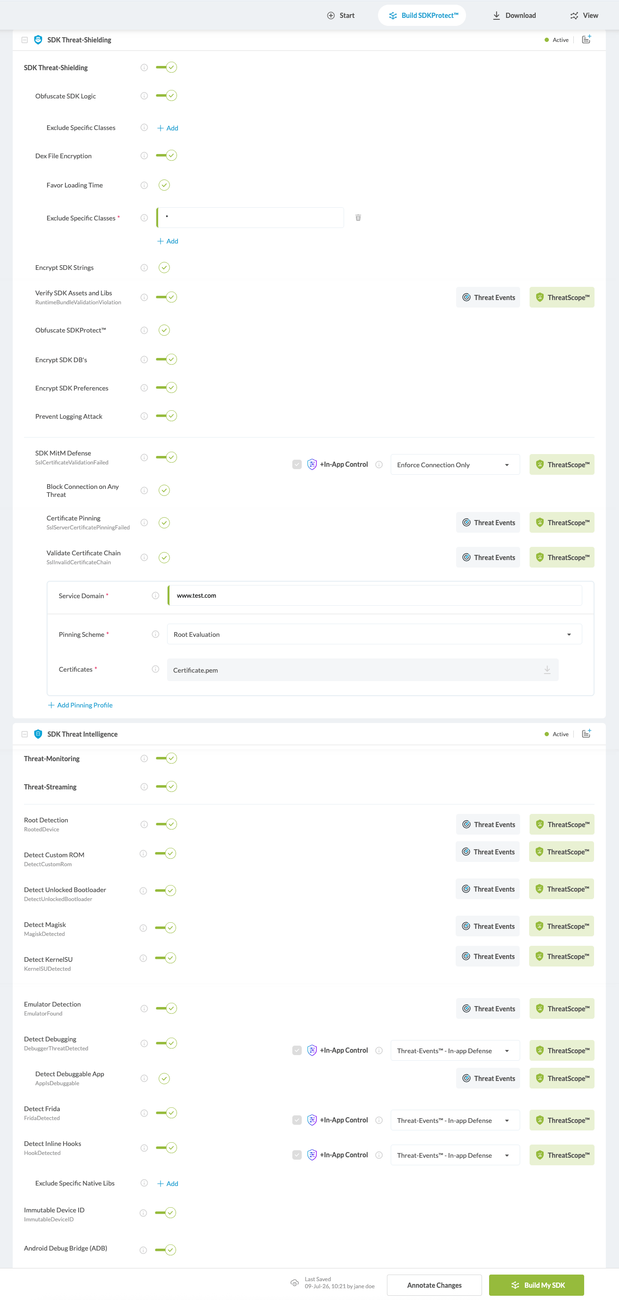
Task: Click info icon for Encrypt SDK Strings
Action: (x=144, y=268)
